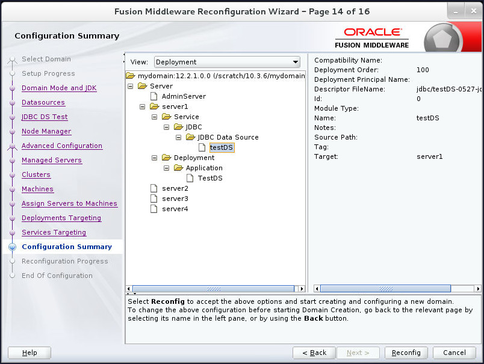Click the JDBC Data Source folder icon

(190, 137)
